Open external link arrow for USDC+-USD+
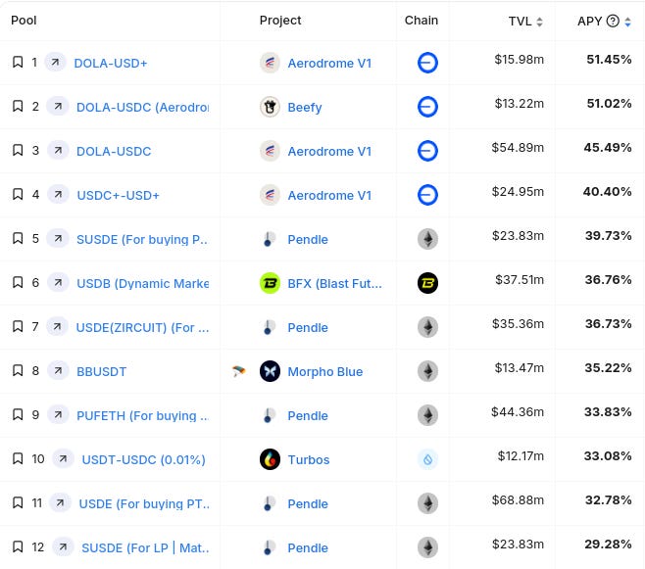The height and width of the screenshot is (569, 645). 58,194
